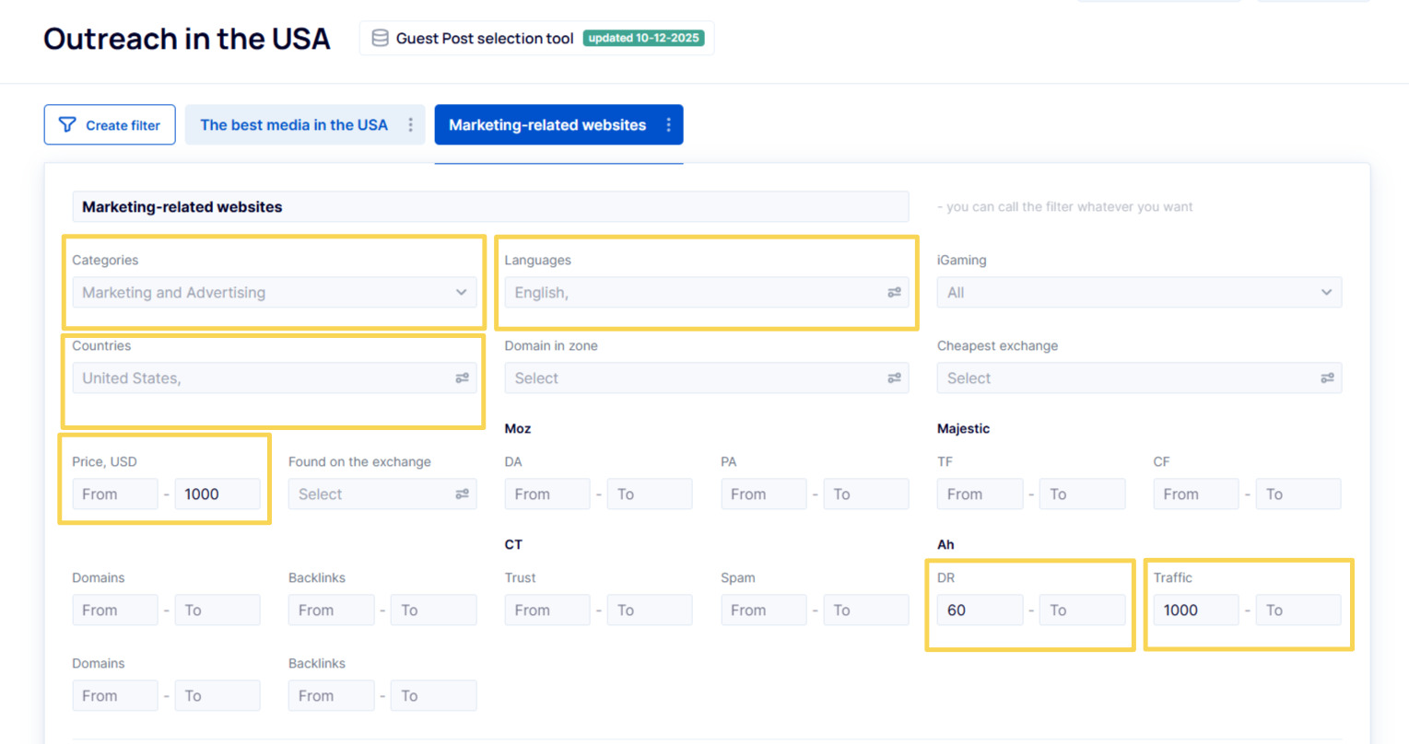Click the Traffic From field showing 1000
The height and width of the screenshot is (744, 1409).
1196,610
